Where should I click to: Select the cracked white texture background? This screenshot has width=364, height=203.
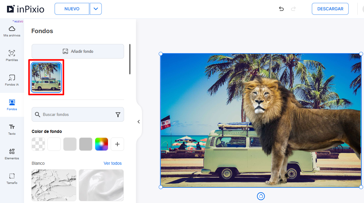pos(54,185)
